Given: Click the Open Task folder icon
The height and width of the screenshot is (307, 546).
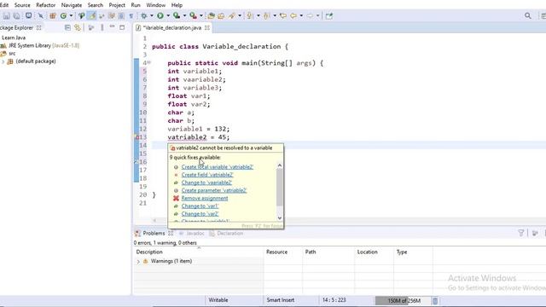Looking at the screenshot, I should (221, 15).
